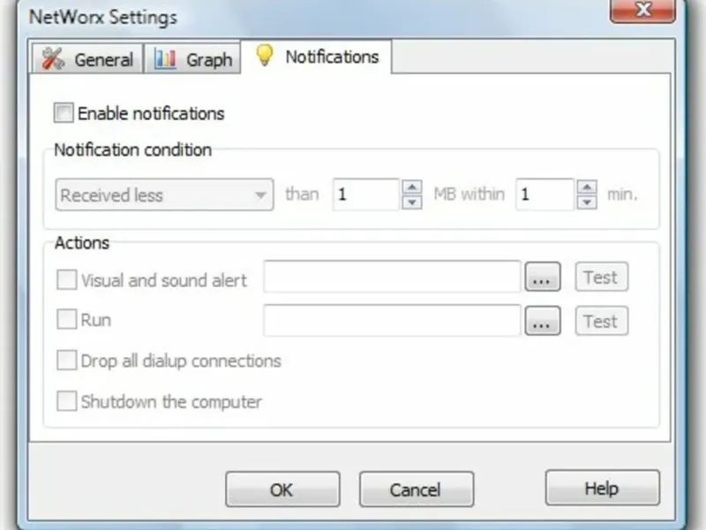Browse for a program to Run
This screenshot has width=706, height=530.
543,321
